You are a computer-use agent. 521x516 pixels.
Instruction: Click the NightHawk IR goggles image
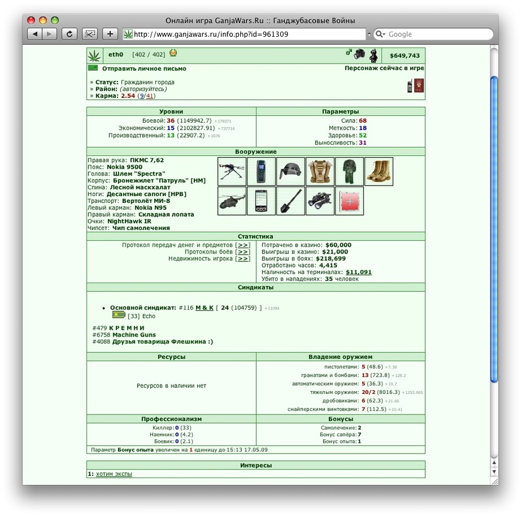320,201
